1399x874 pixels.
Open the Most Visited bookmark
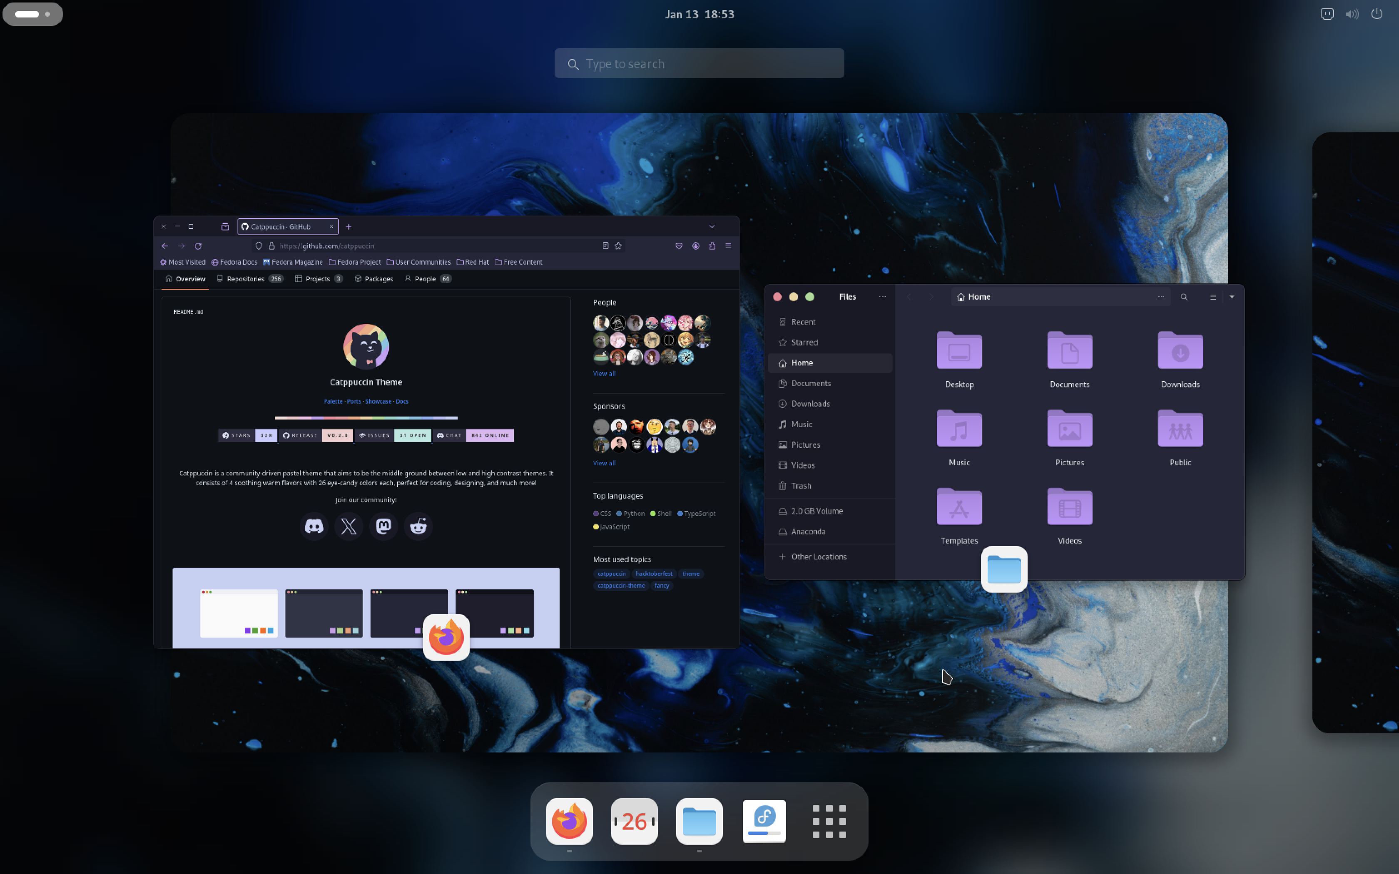pos(183,262)
